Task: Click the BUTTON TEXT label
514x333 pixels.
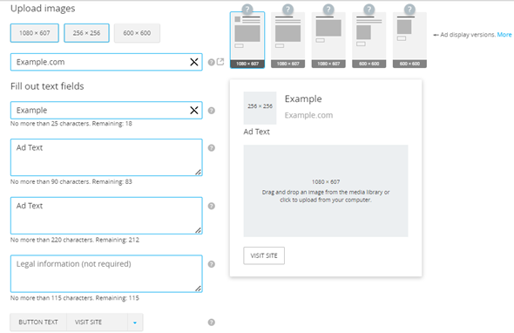Action: tap(38, 323)
